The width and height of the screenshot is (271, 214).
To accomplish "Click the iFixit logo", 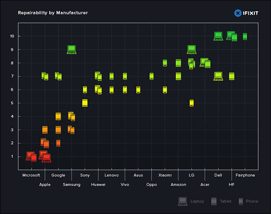I will pos(246,13).
